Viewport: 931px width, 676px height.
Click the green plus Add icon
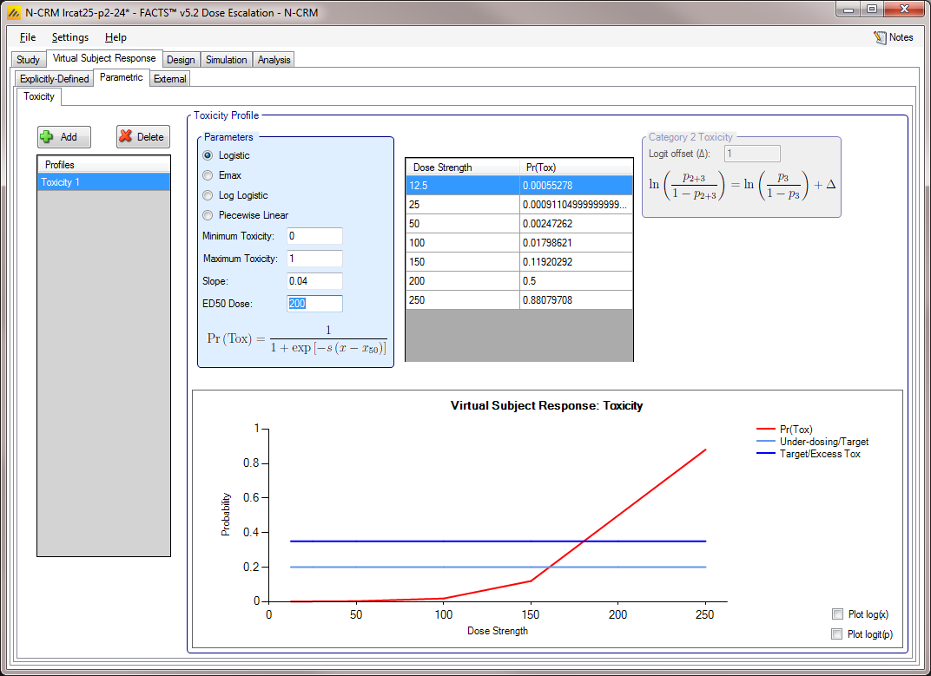point(47,137)
